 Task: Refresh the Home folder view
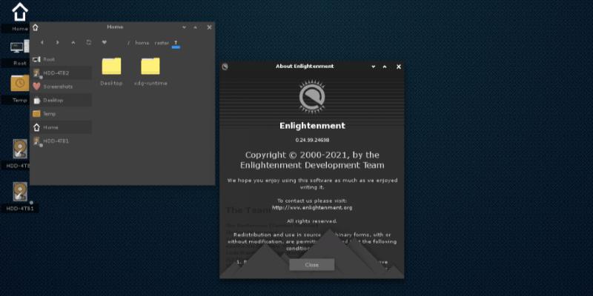(89, 42)
